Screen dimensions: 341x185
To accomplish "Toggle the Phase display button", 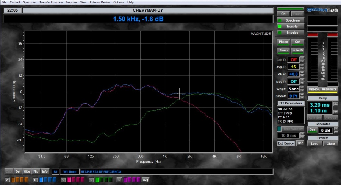I will pos(283,42).
